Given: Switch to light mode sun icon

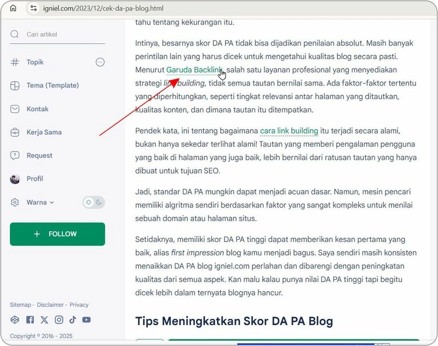Looking at the screenshot, I should pyautogui.click(x=89, y=202).
